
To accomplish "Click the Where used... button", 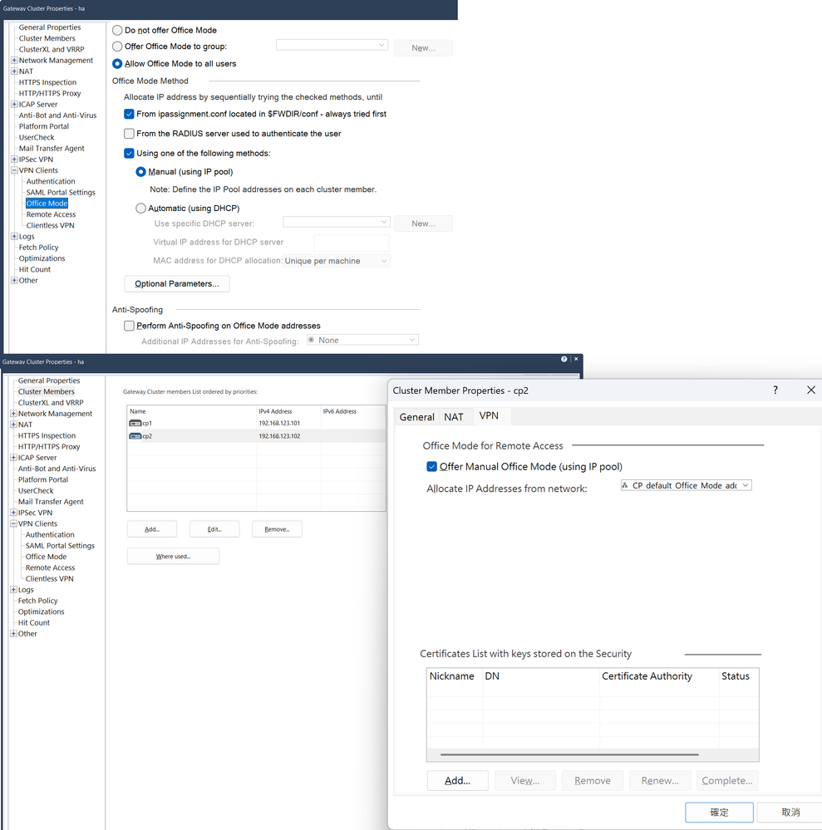I will 173,557.
